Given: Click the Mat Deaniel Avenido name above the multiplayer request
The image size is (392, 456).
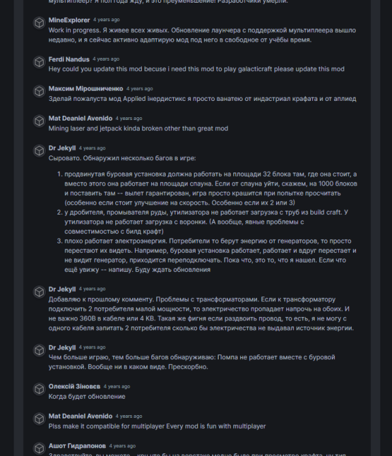Looking at the screenshot, I should [80, 416].
